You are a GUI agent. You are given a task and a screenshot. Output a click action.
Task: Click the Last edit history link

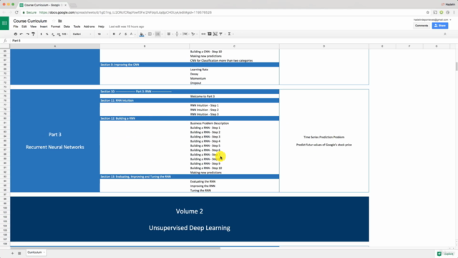tap(127, 27)
